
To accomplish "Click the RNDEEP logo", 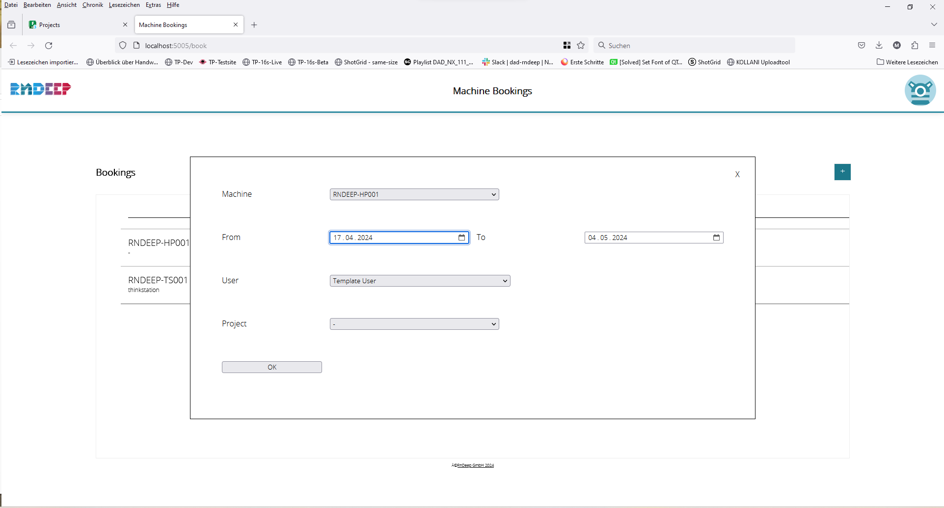I will [41, 89].
